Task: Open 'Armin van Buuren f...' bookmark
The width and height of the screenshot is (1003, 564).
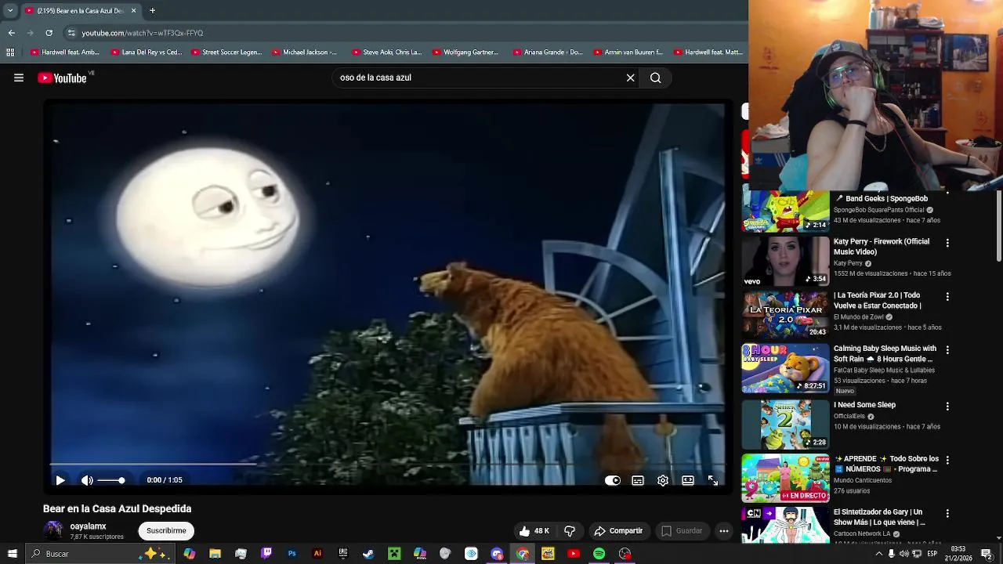Action: (x=628, y=52)
